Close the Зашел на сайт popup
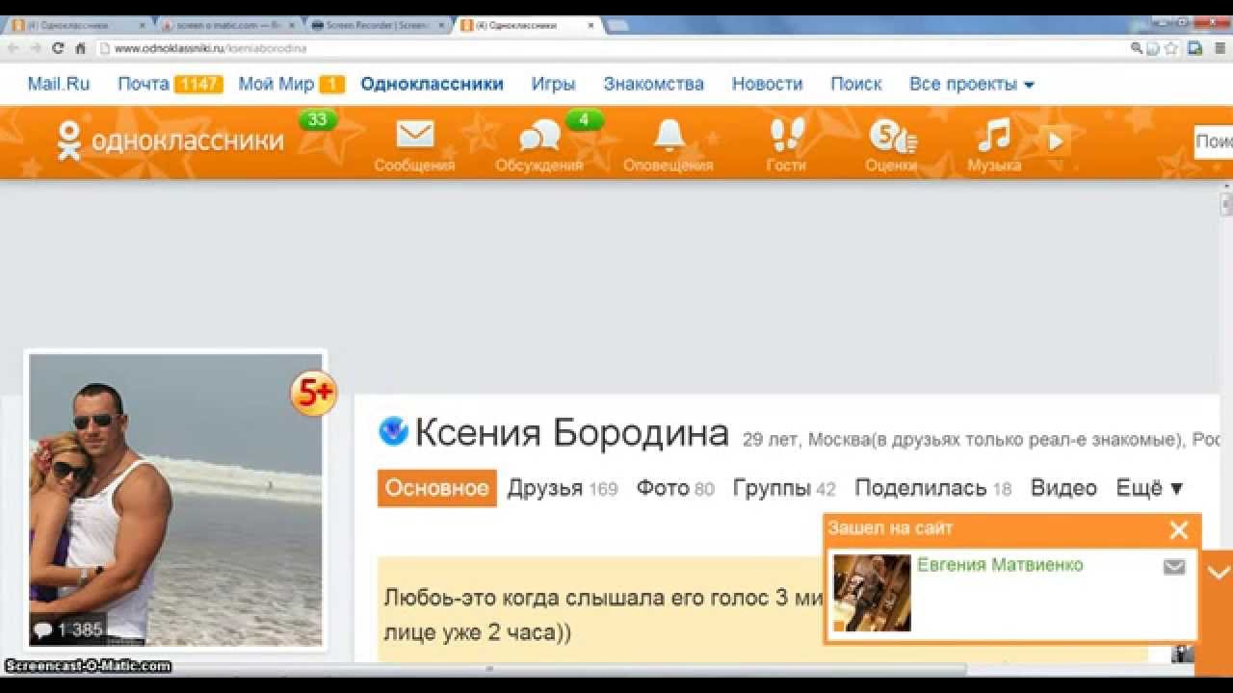Viewport: 1233px width, 693px height. [x=1179, y=529]
